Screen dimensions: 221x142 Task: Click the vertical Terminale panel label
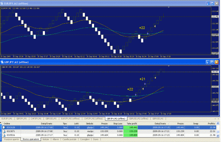tap(1, 136)
